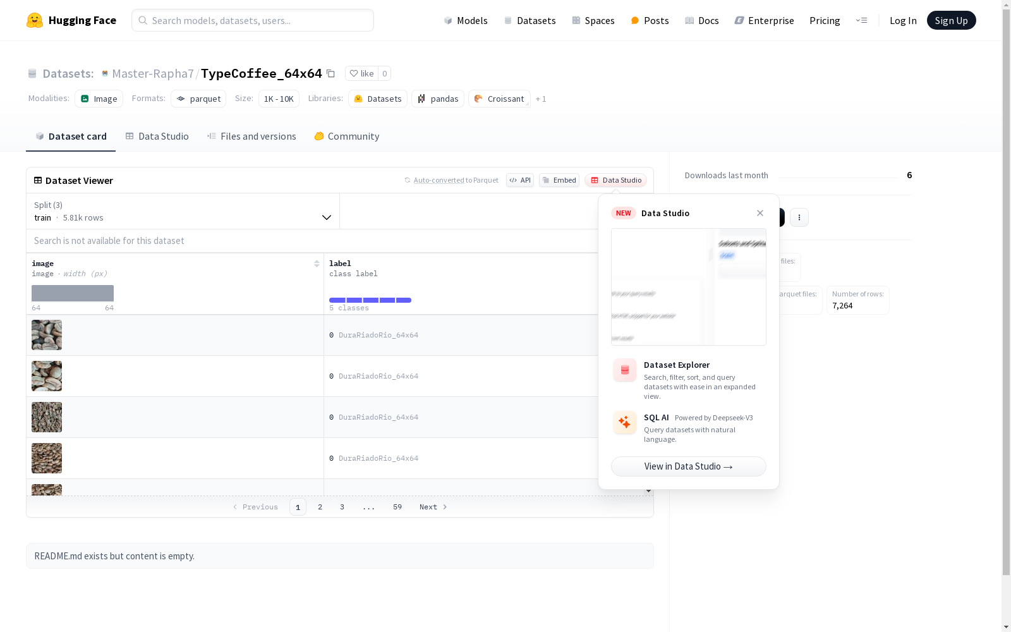Image resolution: width=1011 pixels, height=632 pixels.
Task: Click the Next page button
Action: pyautogui.click(x=433, y=507)
